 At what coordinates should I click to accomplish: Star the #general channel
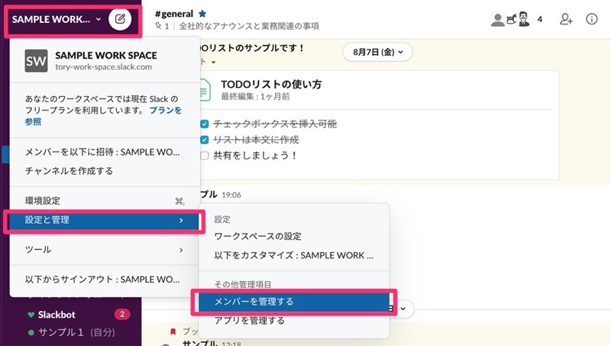(x=202, y=13)
